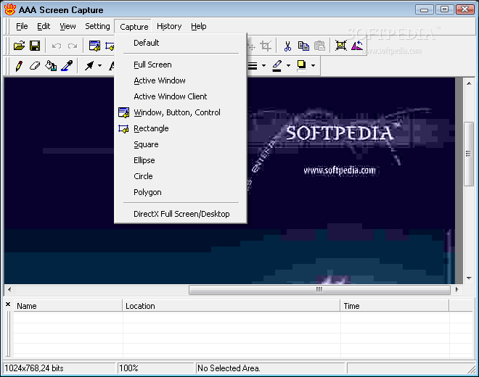Image resolution: width=479 pixels, height=377 pixels.
Task: Click the yellow fill color swatch
Action: click(x=301, y=66)
